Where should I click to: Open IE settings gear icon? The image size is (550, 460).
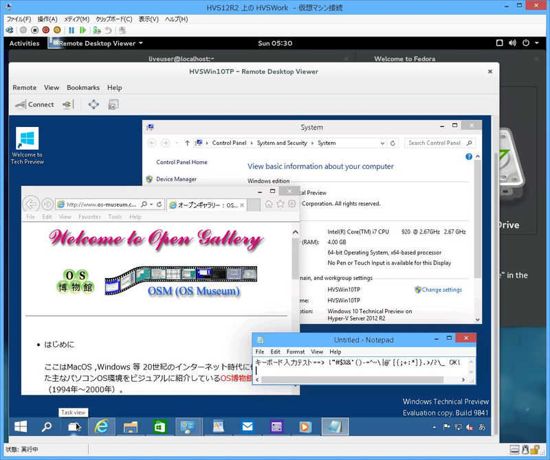[292, 204]
